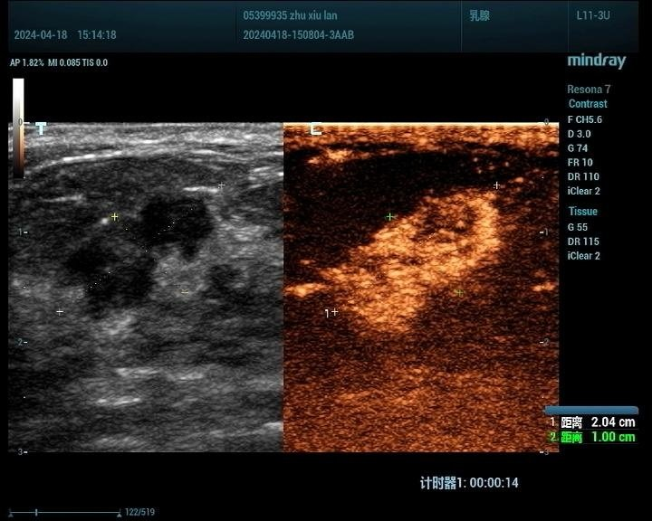Select measurement 1 distance 2.04 cm result

[592, 422]
